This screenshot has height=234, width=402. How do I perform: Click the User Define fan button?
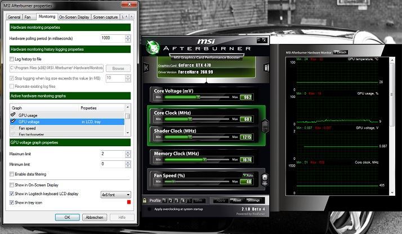[265, 179]
